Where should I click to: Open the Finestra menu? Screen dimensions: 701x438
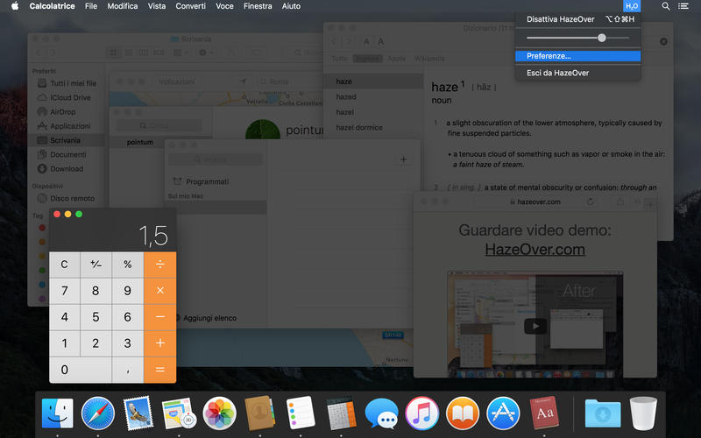[258, 6]
